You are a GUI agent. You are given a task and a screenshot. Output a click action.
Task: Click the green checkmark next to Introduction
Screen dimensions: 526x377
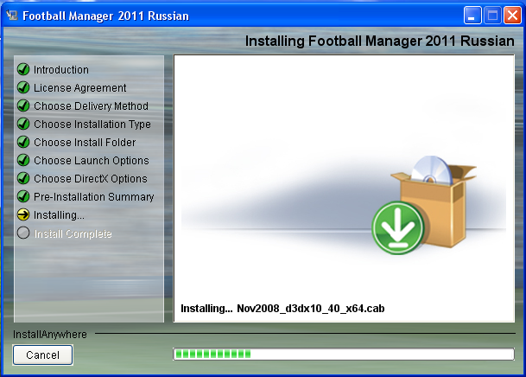click(x=23, y=69)
